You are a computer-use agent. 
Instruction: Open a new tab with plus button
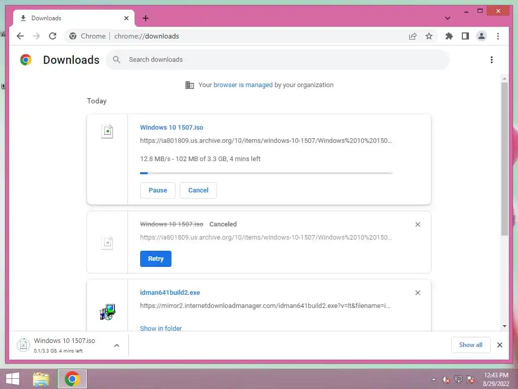(x=146, y=18)
